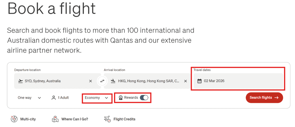Edit the SYD, Sydney, Australia departure field
Viewport: 295px width, 127px height.
[x=52, y=81]
